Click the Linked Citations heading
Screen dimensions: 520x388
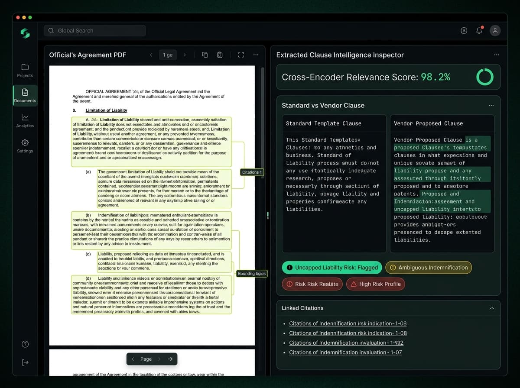[x=302, y=308]
